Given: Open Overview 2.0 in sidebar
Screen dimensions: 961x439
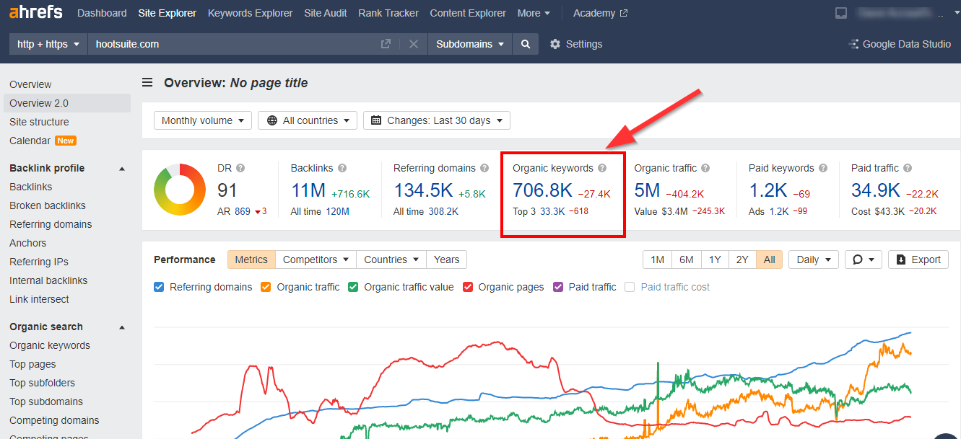Looking at the screenshot, I should (66, 103).
